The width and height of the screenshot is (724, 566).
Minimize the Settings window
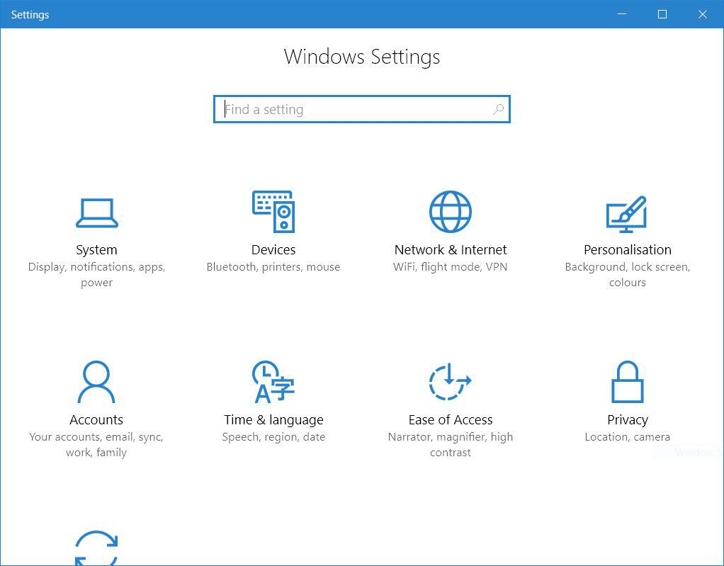pos(622,14)
